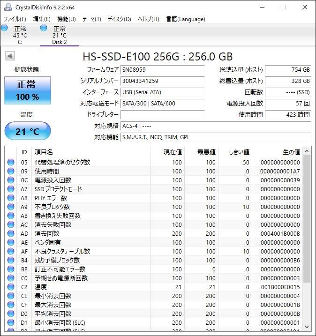The image size is (316, 336).
Task: Click status orb of row A8 PHY エラー数
Action: click(11, 198)
